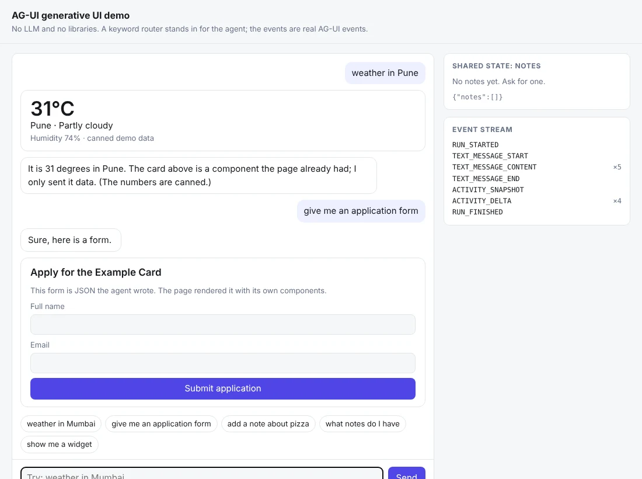Click the "AG-UI generative UI demo" page title
This screenshot has height=479, width=642.
pyautogui.click(x=71, y=16)
